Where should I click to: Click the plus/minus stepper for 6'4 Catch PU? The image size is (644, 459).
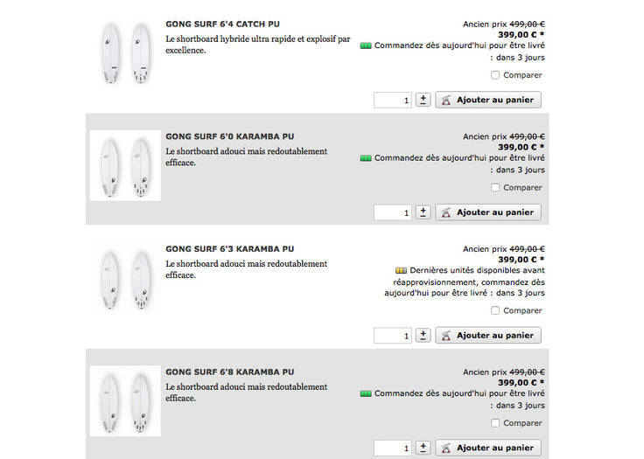click(x=423, y=100)
